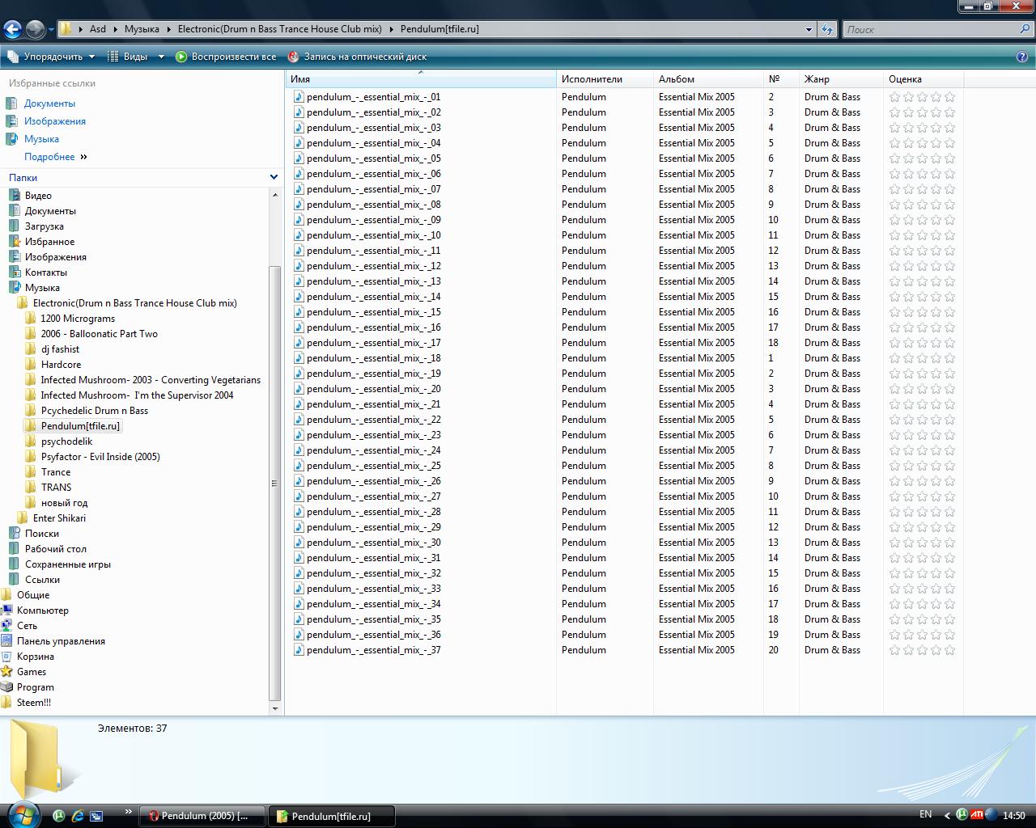1036x828 pixels.
Task: Expand the Подробнее favorite links list
Action: point(56,157)
